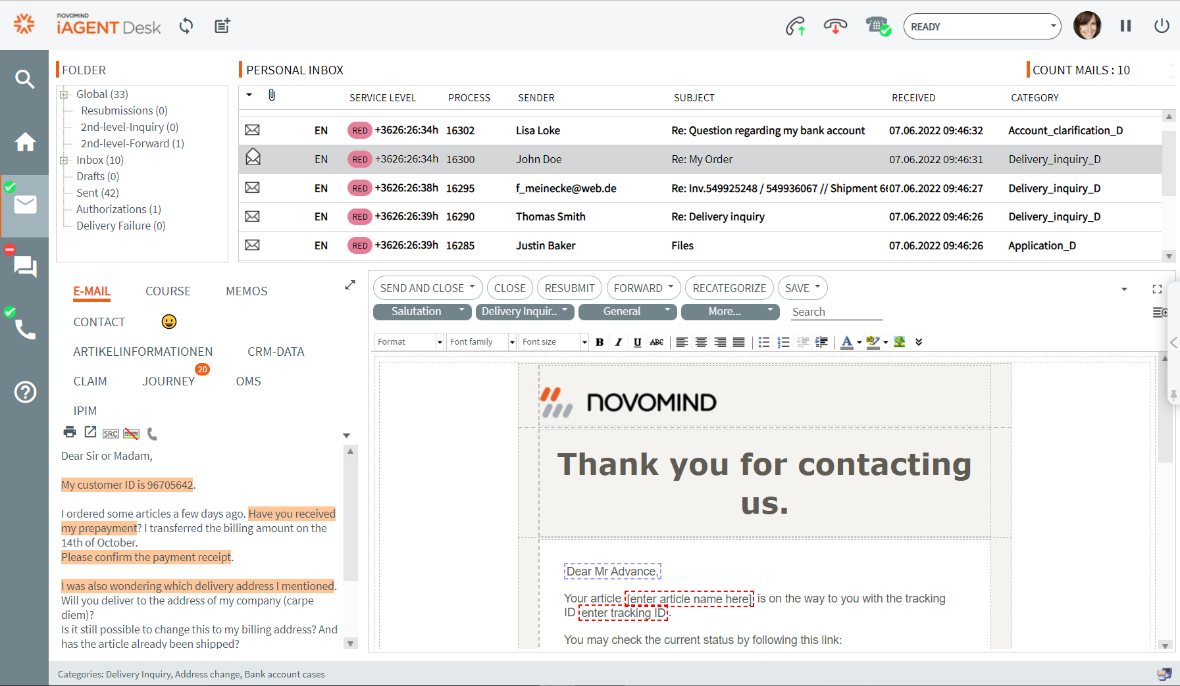Open the More... text block dropdown
Screen dimensions: 1180x686
point(731,312)
